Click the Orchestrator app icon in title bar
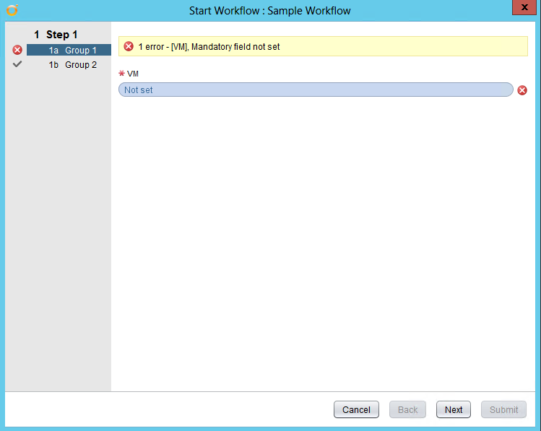This screenshot has height=431, width=541. [12, 10]
